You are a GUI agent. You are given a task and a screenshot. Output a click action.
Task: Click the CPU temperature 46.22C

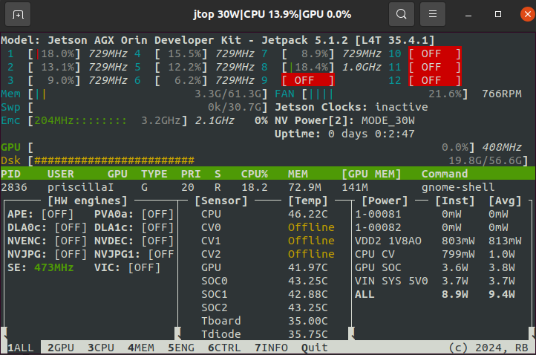[307, 214]
